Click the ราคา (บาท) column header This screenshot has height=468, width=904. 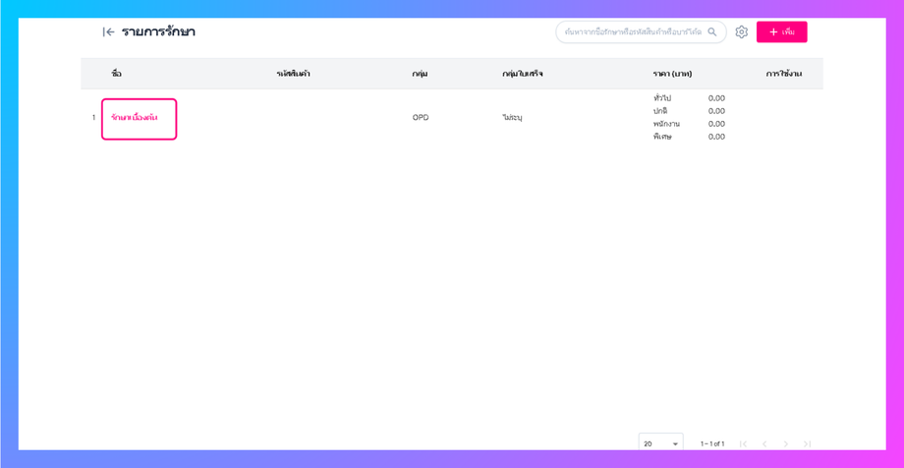point(672,74)
